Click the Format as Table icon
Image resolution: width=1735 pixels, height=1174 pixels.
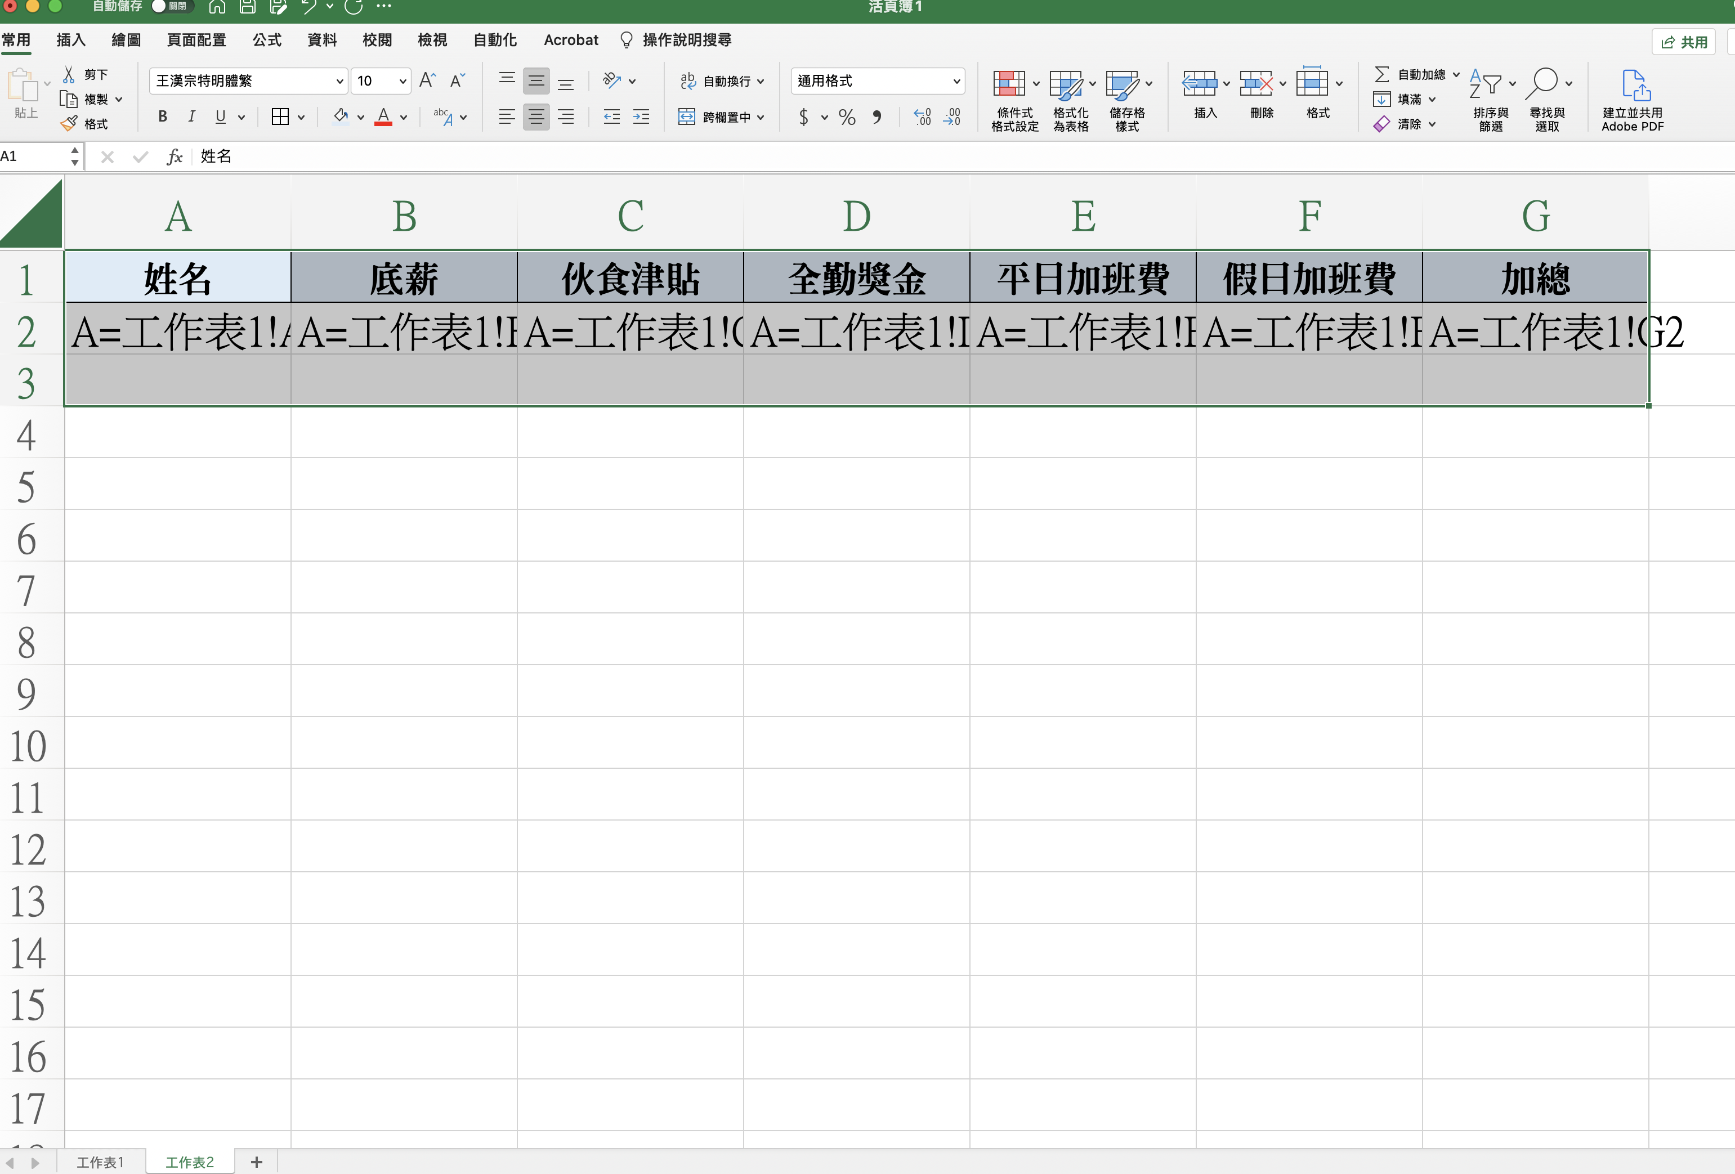[x=1065, y=84]
